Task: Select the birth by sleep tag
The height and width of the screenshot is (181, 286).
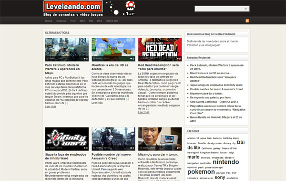Action: coord(231,138)
